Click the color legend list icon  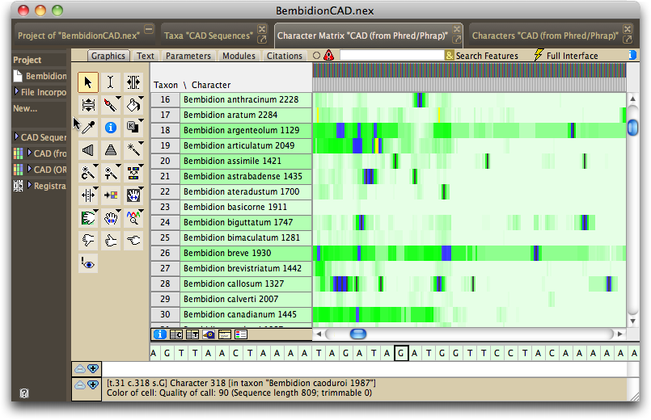point(241,334)
